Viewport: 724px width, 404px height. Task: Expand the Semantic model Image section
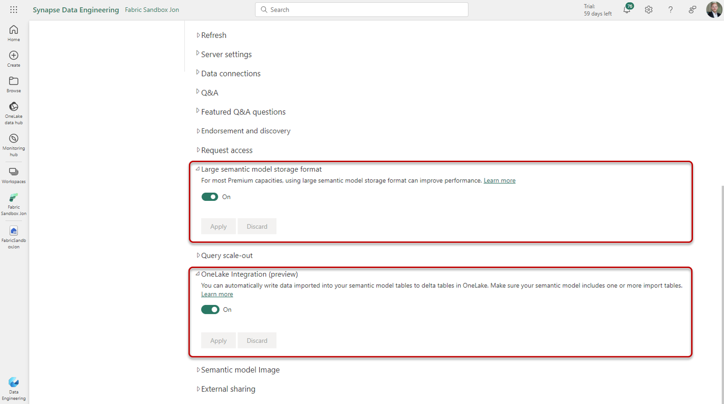pos(238,370)
